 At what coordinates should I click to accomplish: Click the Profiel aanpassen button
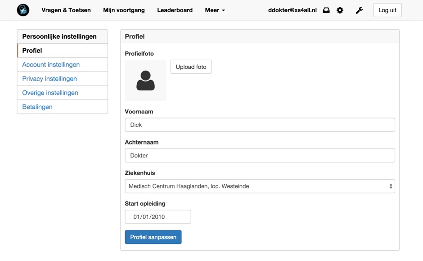click(x=153, y=237)
